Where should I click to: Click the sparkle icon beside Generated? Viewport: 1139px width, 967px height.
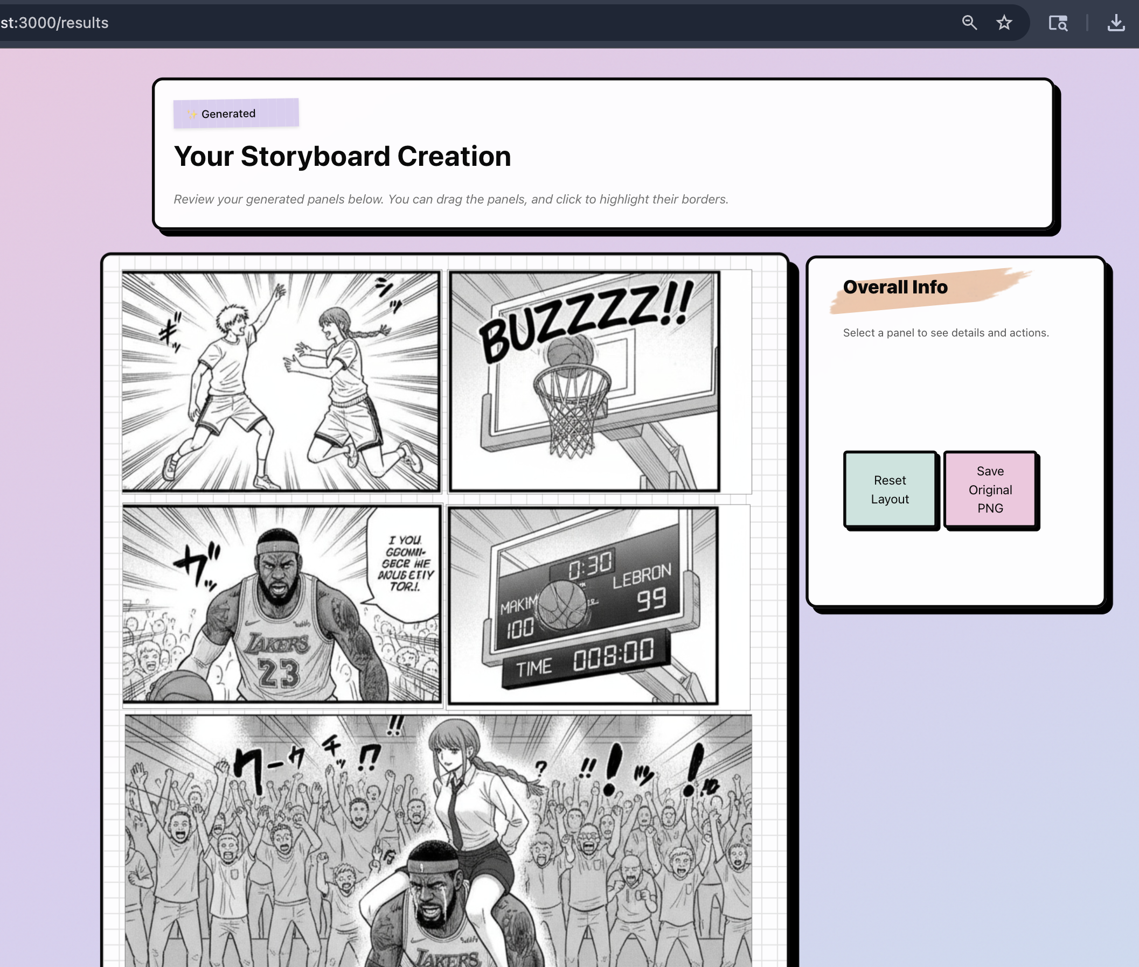(x=191, y=114)
